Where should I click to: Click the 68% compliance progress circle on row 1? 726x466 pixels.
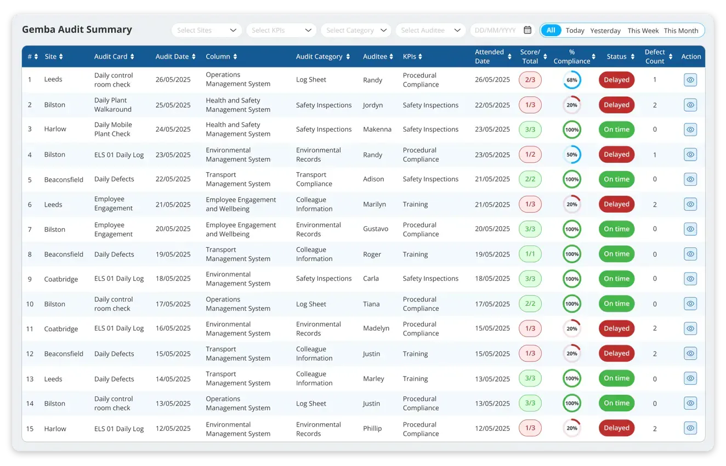click(x=572, y=79)
